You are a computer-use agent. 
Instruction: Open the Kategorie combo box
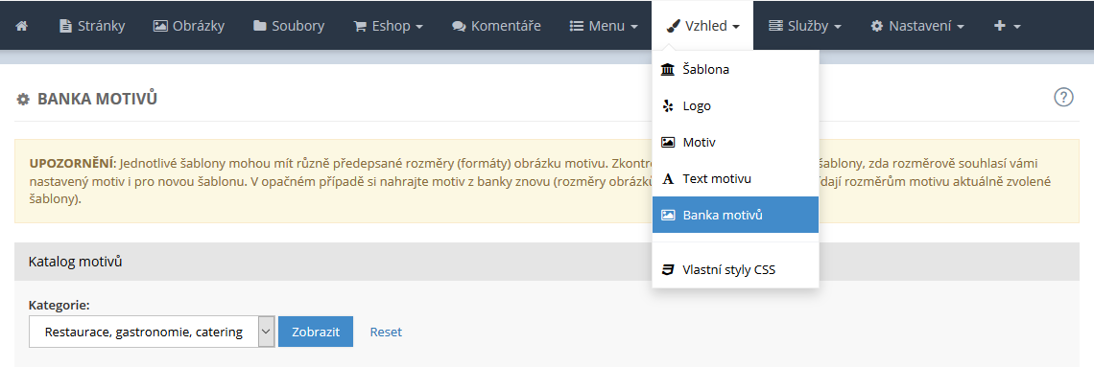click(x=152, y=332)
